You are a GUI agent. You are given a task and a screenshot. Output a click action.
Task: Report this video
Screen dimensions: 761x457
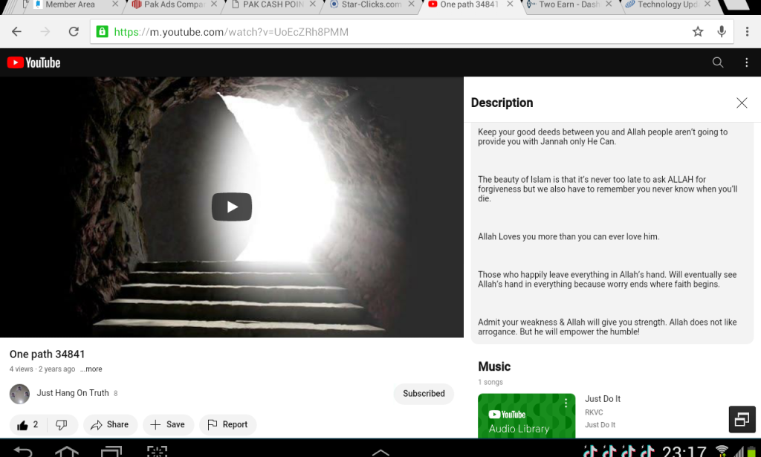pos(227,424)
